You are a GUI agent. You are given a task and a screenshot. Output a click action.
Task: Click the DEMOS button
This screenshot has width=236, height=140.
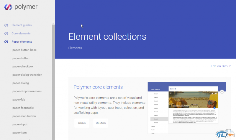[101, 123]
